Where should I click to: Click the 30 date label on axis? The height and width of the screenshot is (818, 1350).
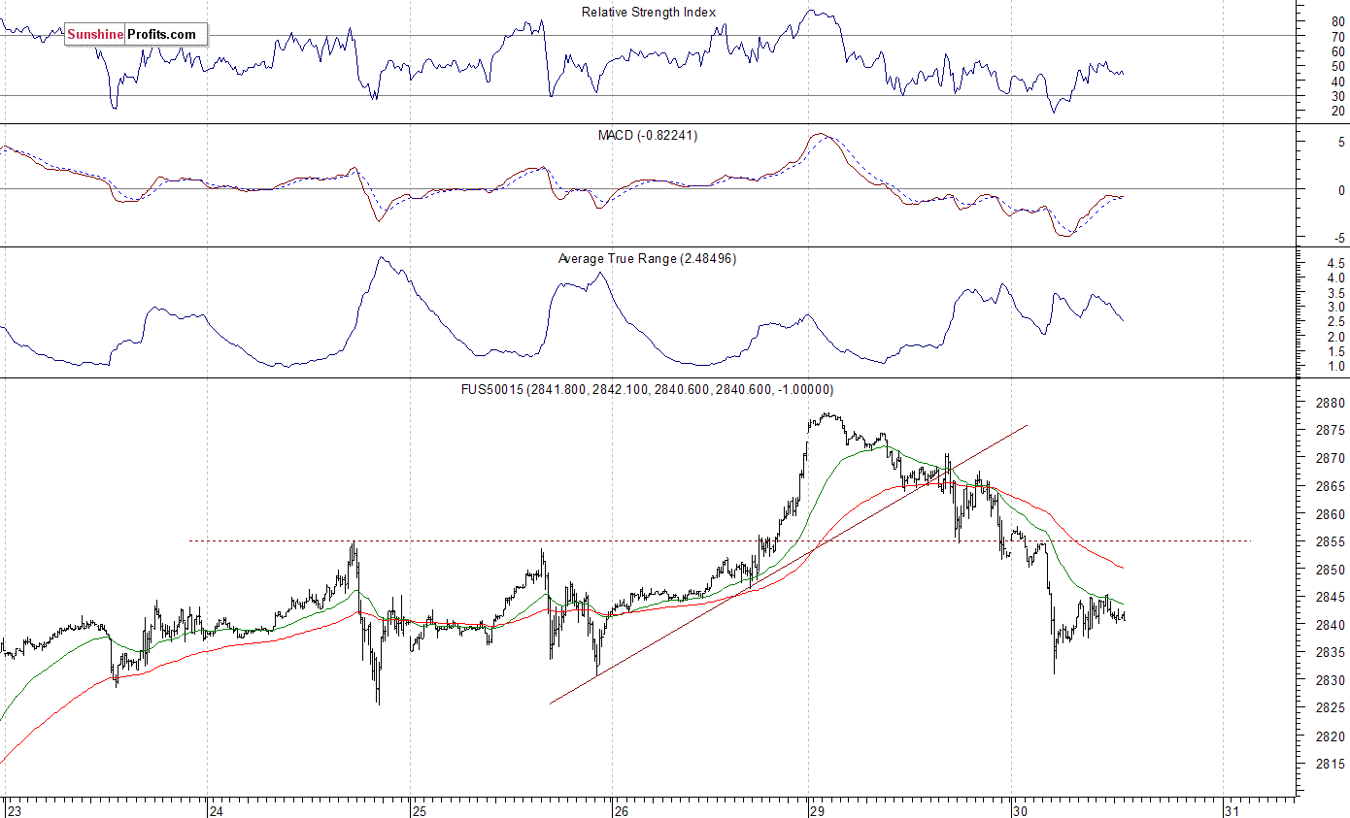click(x=1019, y=810)
